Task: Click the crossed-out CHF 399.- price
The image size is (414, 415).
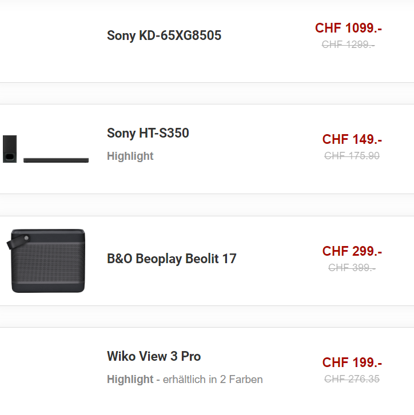Action: [x=352, y=268]
